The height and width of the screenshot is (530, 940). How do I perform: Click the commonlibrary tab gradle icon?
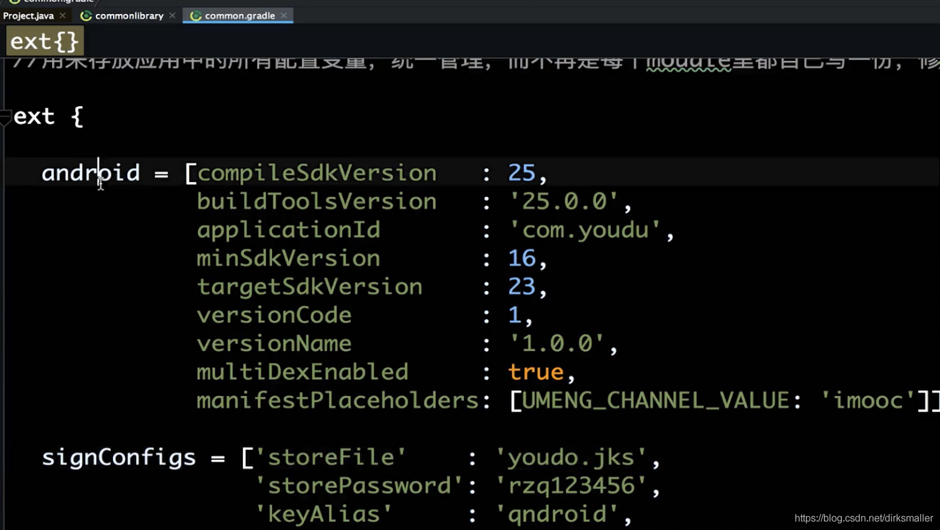tap(86, 16)
